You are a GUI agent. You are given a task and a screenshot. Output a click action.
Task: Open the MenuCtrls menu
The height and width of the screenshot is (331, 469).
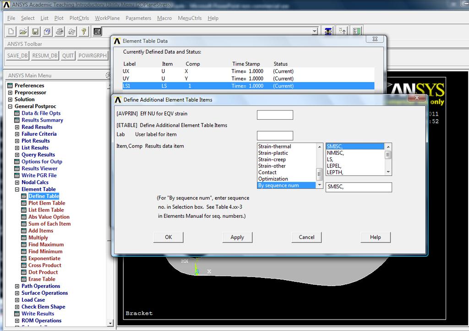click(190, 18)
